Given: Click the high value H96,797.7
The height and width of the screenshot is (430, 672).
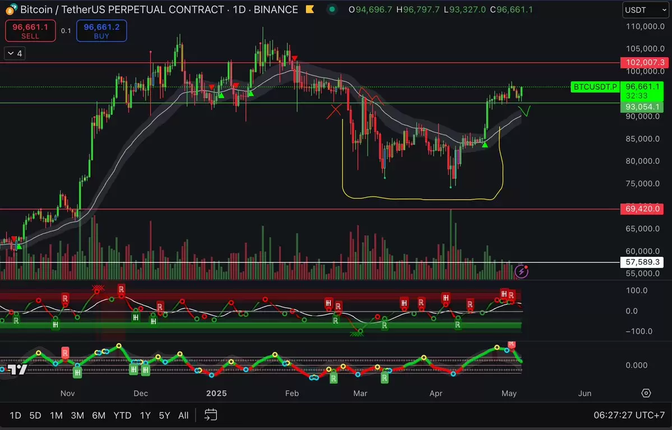Looking at the screenshot, I should point(418,10).
